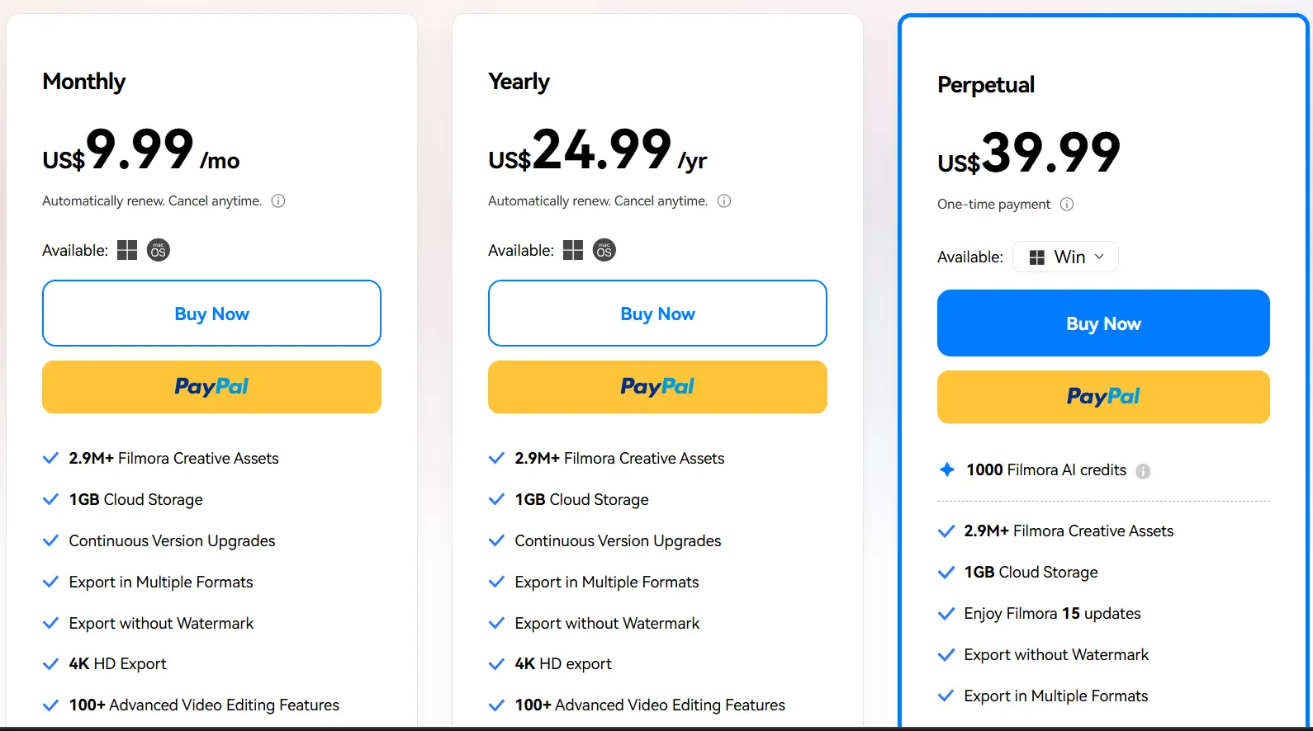Image resolution: width=1313 pixels, height=731 pixels.
Task: Click the Yearly US$24.99 price
Action: pyautogui.click(x=597, y=151)
